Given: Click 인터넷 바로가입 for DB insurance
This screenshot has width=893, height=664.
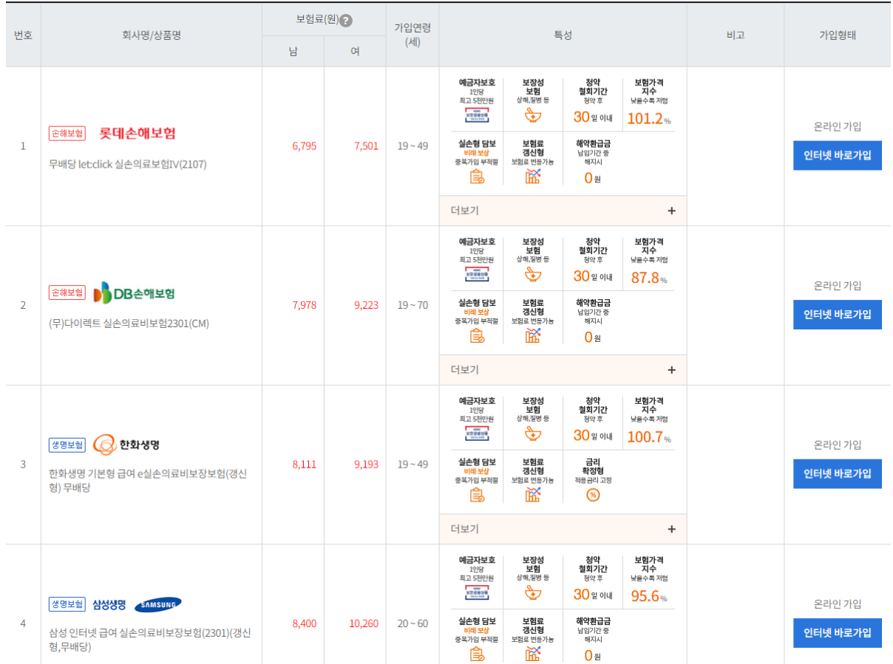Looking at the screenshot, I should coord(838,315).
